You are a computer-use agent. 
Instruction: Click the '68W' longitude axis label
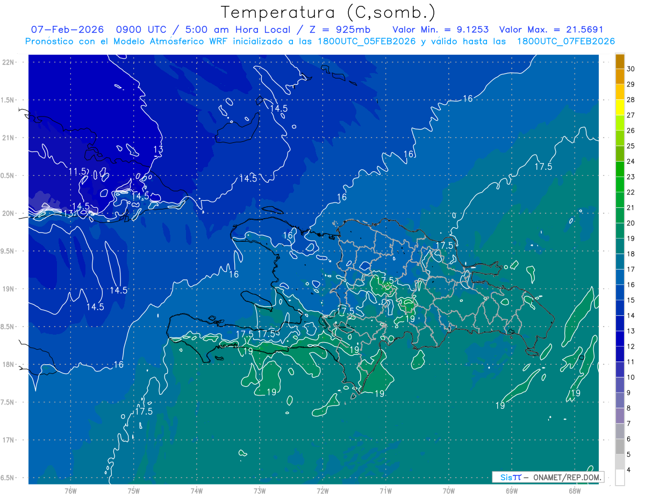coord(575,491)
